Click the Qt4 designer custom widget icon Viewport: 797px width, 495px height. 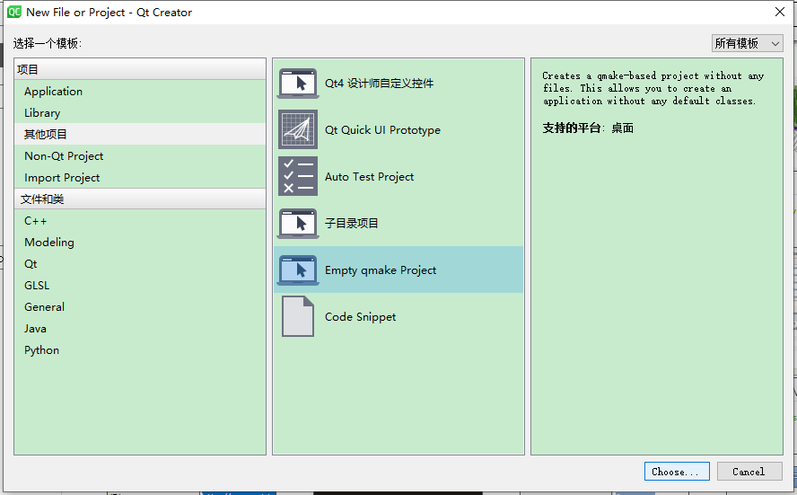click(x=298, y=83)
